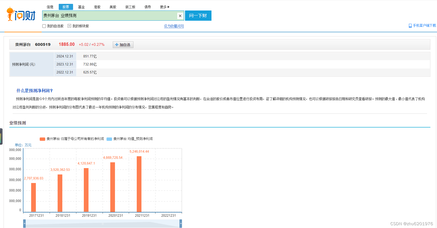Click the 2023.12.31 date cell
437x228 pixels.
[65, 64]
